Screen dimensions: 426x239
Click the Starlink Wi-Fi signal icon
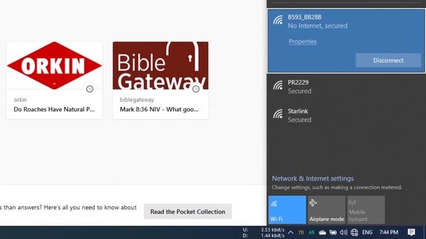(x=278, y=114)
